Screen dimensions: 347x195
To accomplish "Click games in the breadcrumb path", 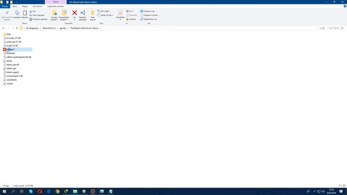I will pyautogui.click(x=63, y=28).
